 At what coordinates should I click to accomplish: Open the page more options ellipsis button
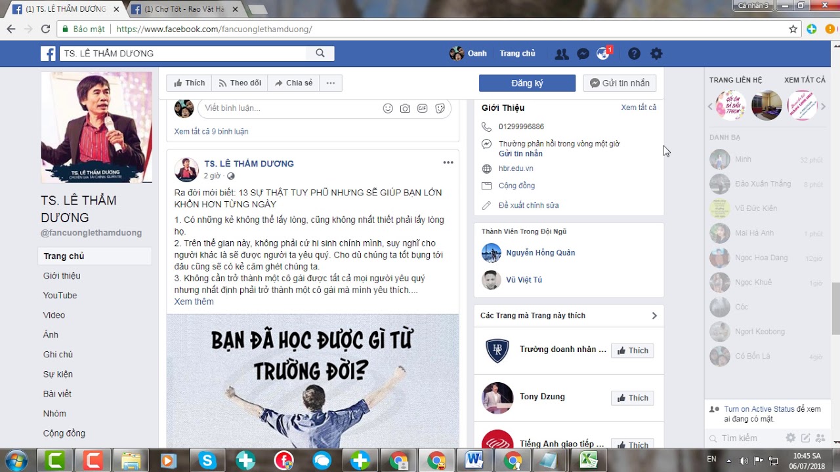[x=331, y=83]
